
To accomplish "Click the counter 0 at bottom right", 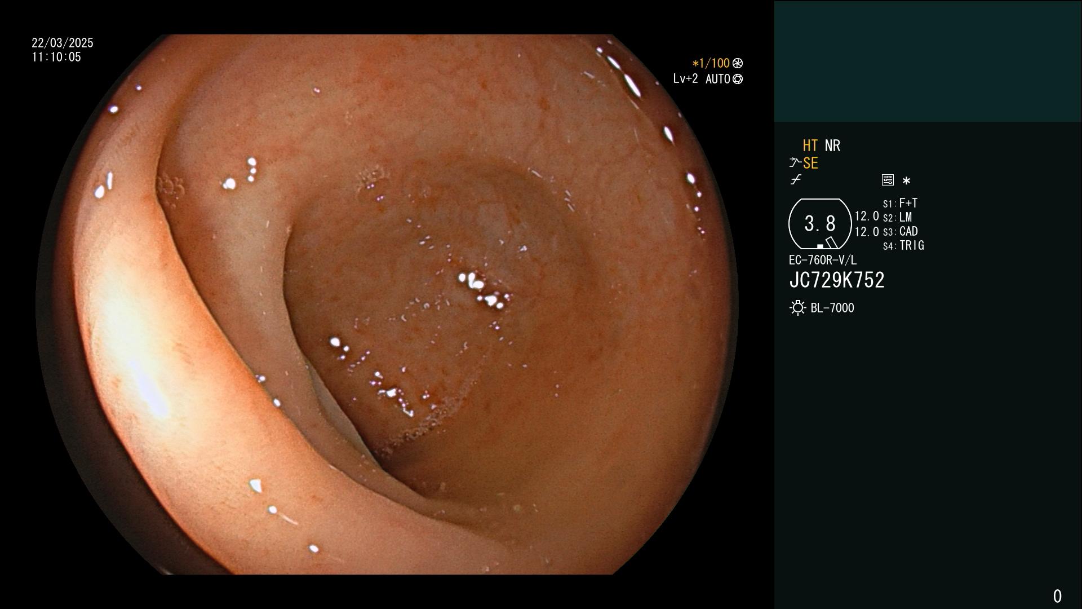I will 1057,596.
